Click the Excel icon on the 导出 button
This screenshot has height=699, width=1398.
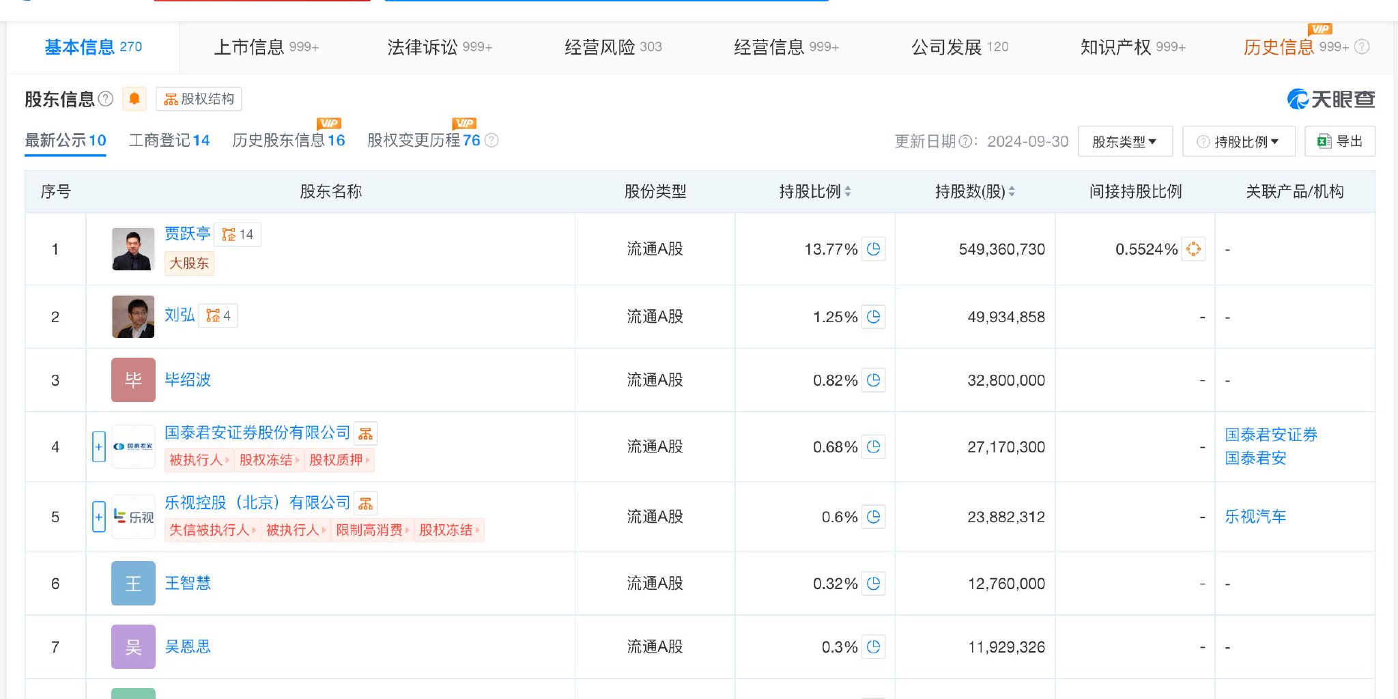pos(1324,141)
